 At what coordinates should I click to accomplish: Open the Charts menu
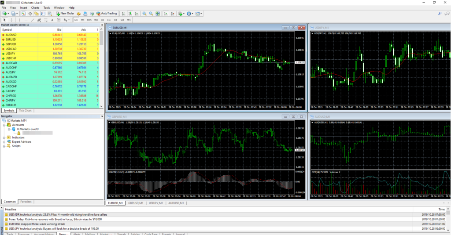click(35, 8)
